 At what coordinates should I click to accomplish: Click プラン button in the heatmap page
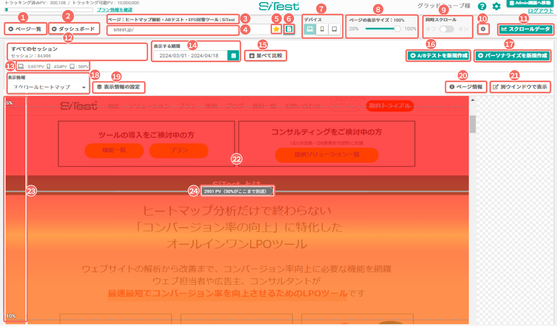click(179, 150)
